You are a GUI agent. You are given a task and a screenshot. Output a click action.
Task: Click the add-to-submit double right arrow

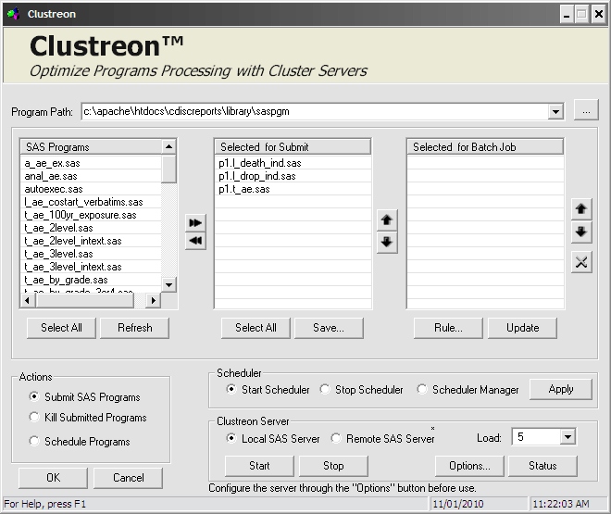click(x=195, y=222)
